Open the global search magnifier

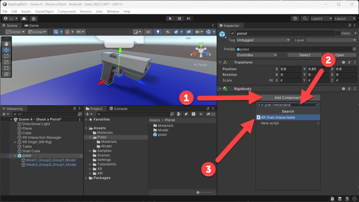tap(305, 19)
